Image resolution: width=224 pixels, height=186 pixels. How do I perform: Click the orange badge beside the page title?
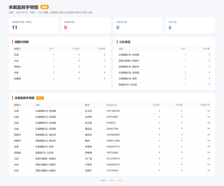coord(44,7)
